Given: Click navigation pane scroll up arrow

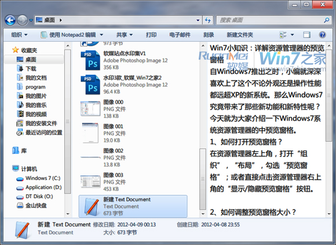Looking at the screenshot, I should point(68,46).
